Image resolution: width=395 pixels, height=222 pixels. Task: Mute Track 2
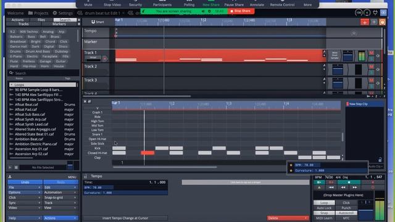(371, 67)
